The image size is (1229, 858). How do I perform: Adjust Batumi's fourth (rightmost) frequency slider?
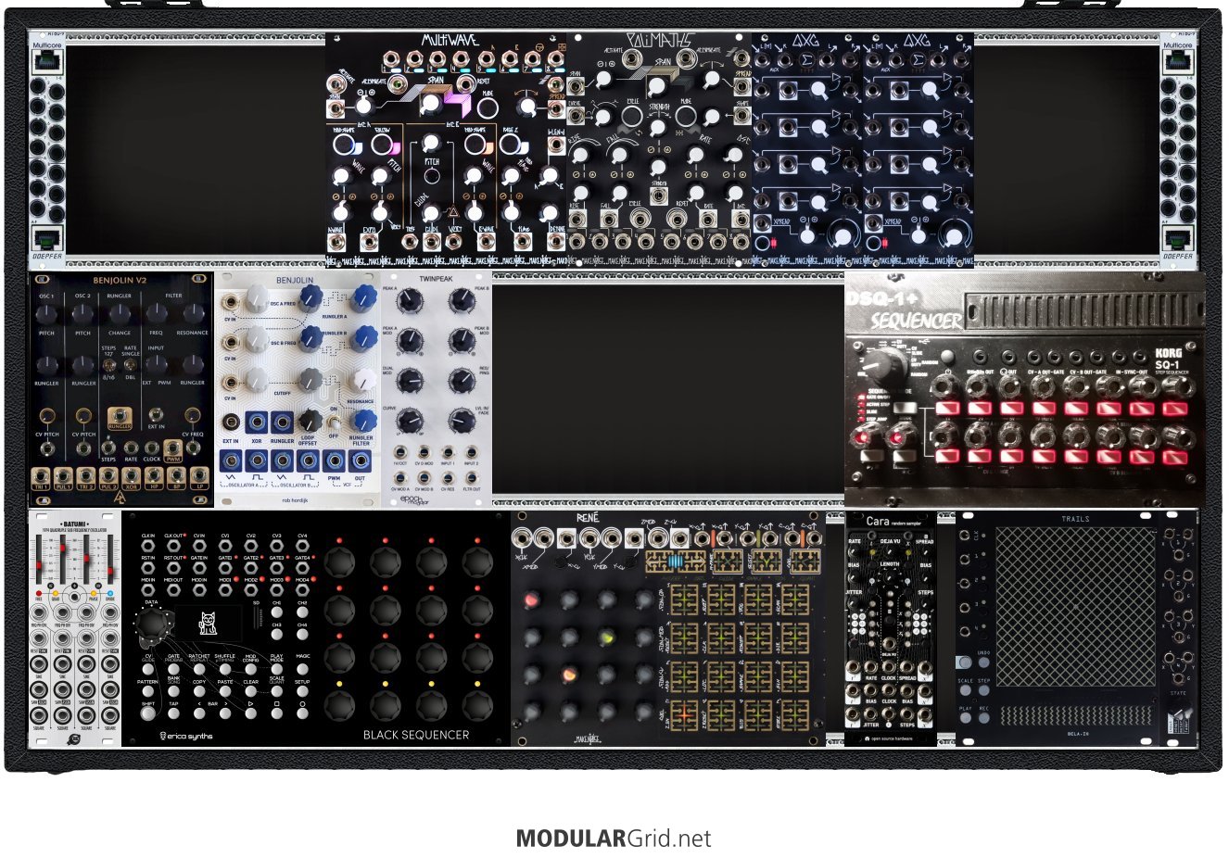tap(111, 559)
